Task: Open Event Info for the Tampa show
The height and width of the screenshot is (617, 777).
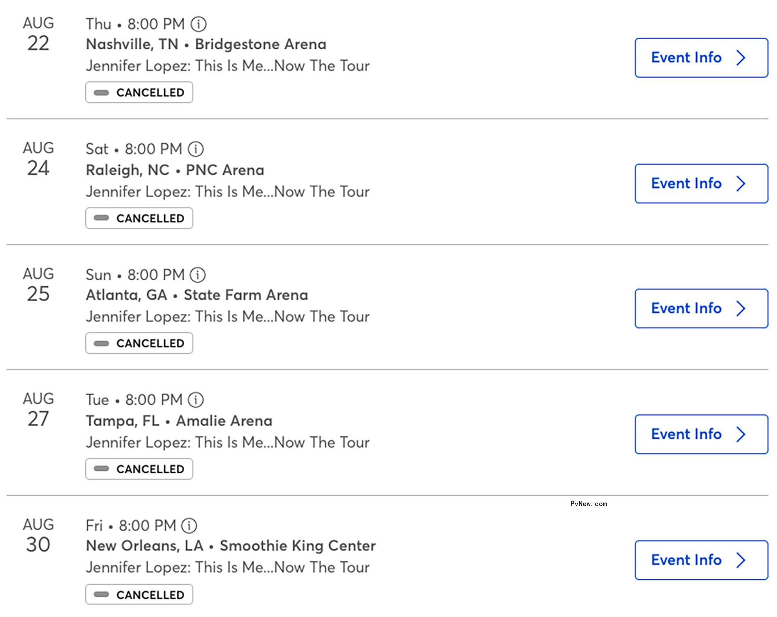Action: (701, 434)
